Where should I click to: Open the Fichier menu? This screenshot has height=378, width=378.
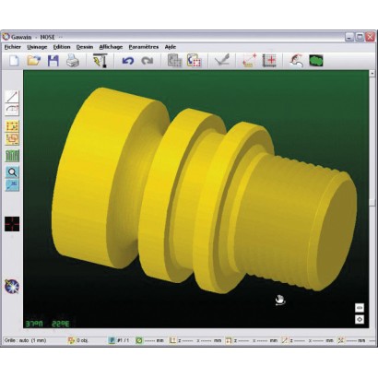pos(13,47)
